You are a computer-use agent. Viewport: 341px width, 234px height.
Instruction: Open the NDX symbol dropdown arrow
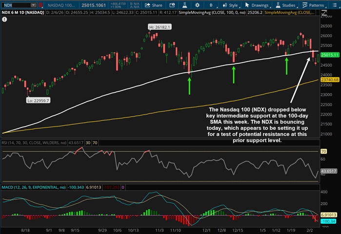33,5
